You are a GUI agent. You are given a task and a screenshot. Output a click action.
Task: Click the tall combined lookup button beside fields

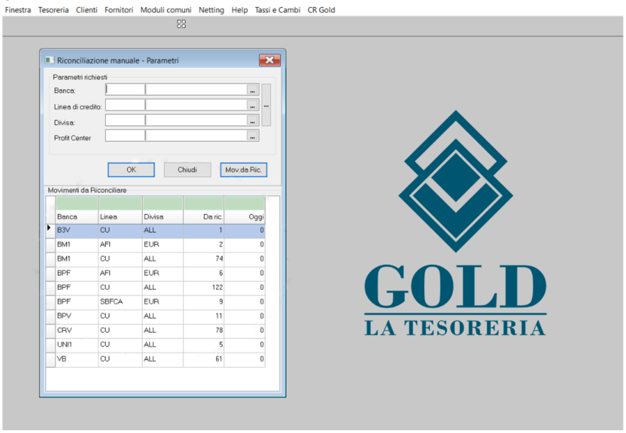tap(266, 104)
